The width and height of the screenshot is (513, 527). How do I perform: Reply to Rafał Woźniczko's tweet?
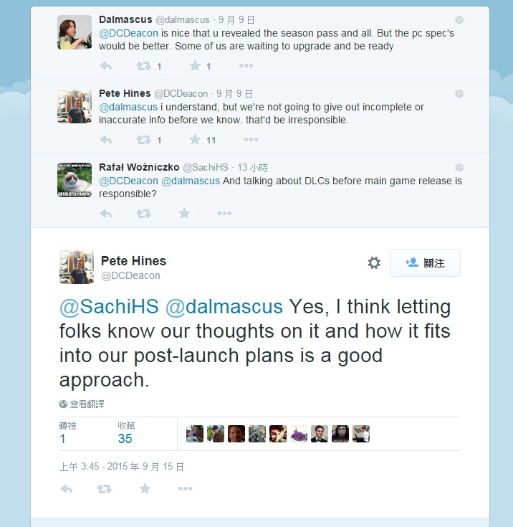tap(106, 214)
